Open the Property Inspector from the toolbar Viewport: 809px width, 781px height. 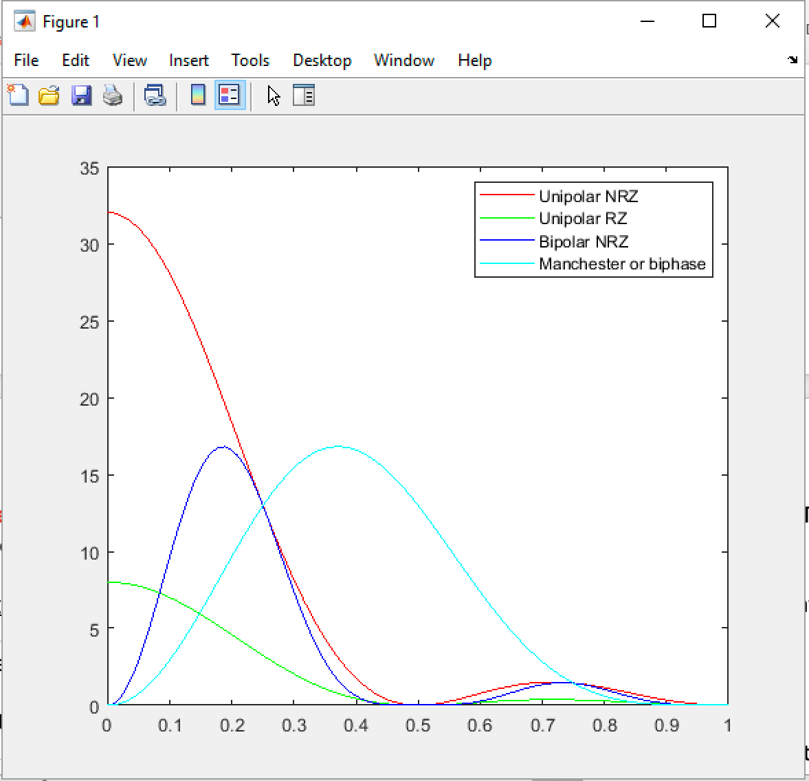coord(302,96)
